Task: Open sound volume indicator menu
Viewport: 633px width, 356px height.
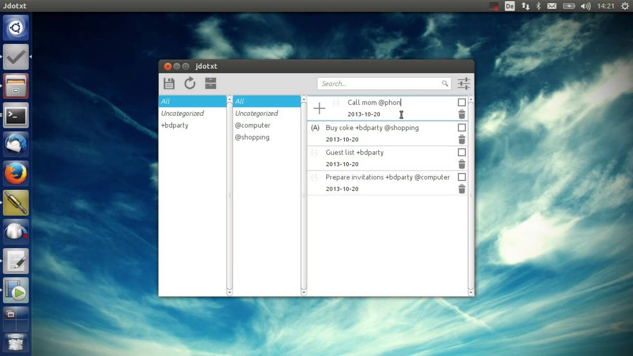Action: tap(586, 6)
